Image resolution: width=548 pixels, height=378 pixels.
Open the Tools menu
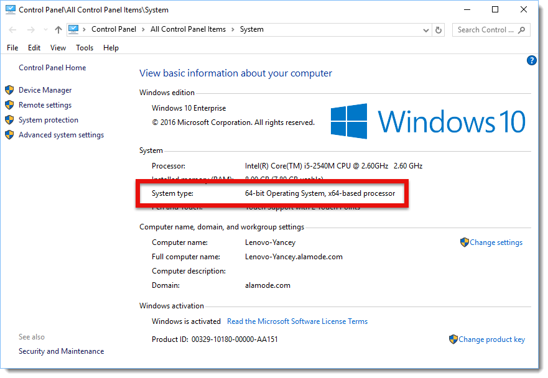pyautogui.click(x=85, y=47)
